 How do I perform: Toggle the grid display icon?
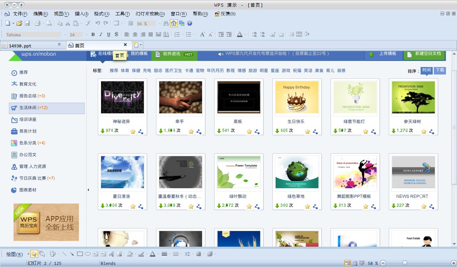click(x=131, y=24)
